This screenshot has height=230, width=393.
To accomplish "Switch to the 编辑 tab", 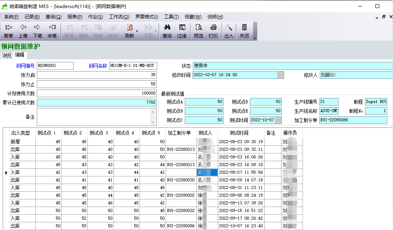I will point(20,55).
